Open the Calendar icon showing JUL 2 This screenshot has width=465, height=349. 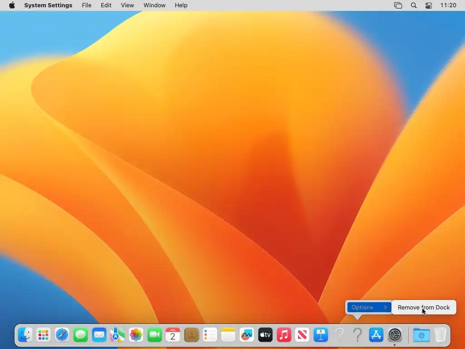coord(173,335)
